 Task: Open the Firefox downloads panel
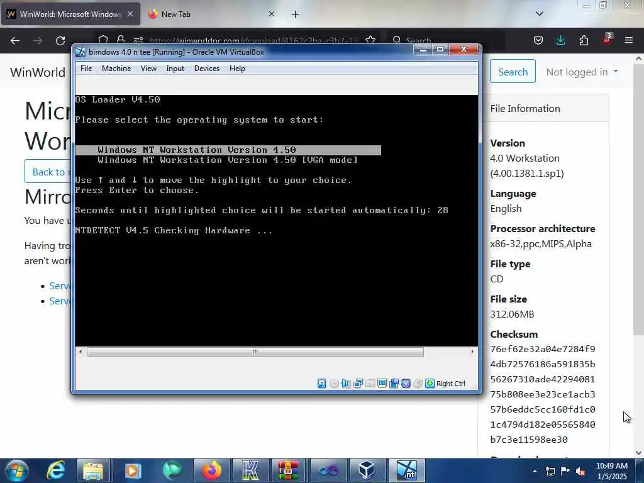pyautogui.click(x=560, y=40)
